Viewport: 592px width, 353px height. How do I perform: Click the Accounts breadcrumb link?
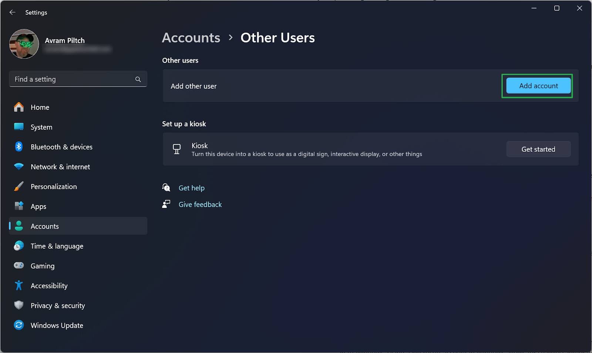pyautogui.click(x=191, y=38)
